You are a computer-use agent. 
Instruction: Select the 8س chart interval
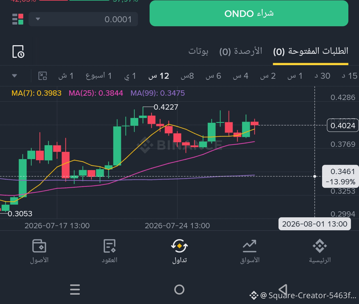point(187,76)
